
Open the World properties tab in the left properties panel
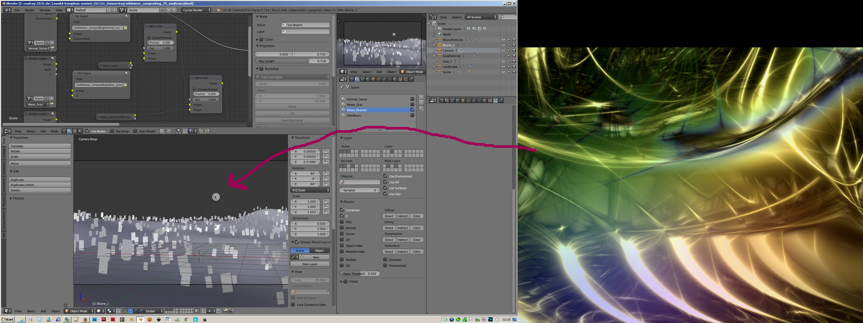(x=368, y=79)
